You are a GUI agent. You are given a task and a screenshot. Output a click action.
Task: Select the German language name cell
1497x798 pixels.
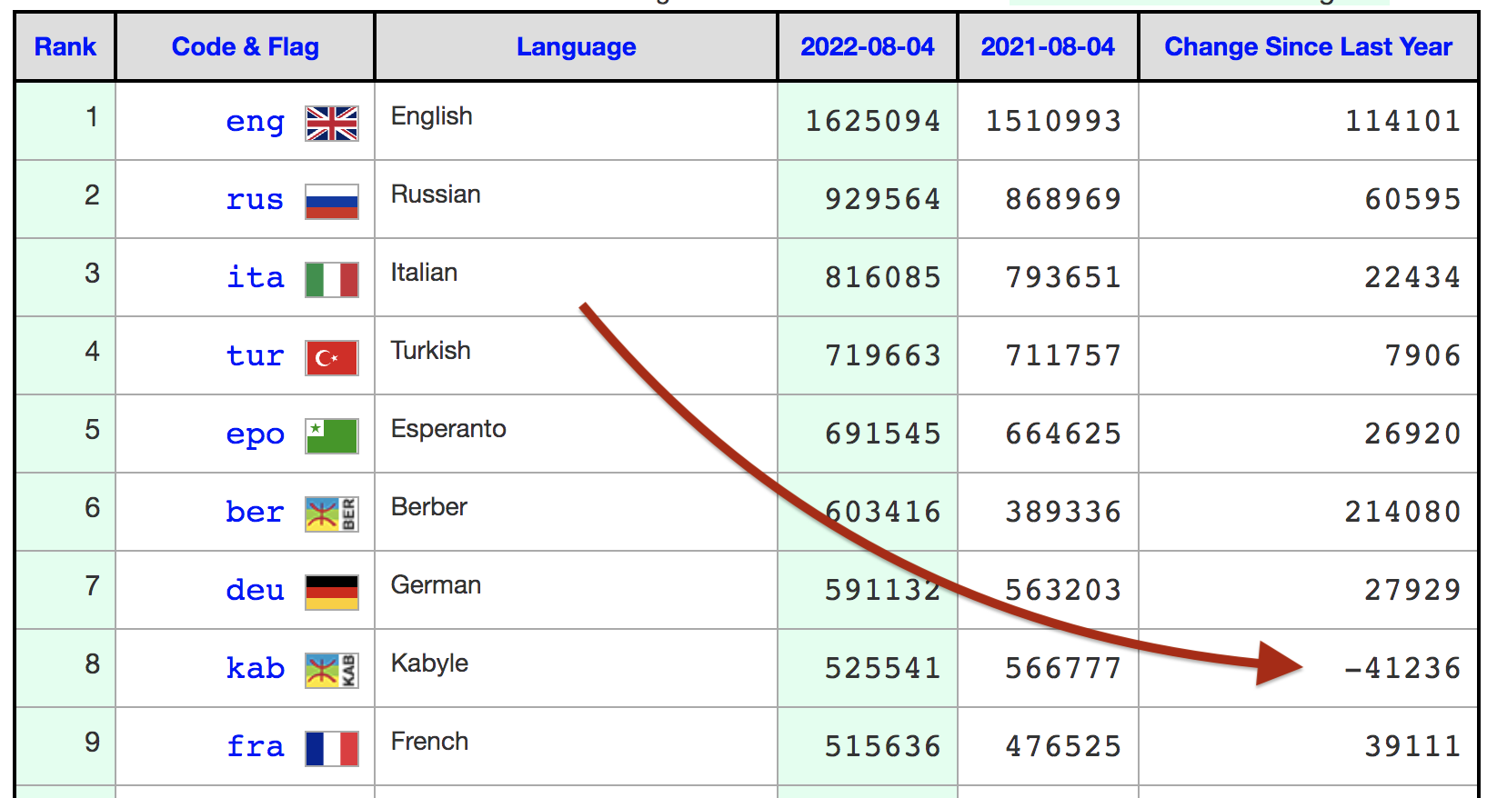[576, 590]
